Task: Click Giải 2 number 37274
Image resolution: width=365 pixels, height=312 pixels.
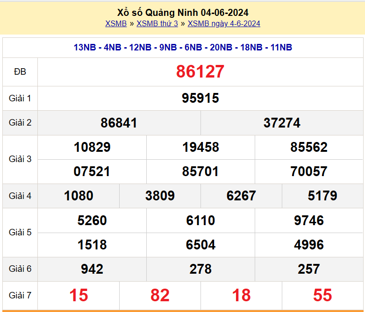Action: 282,123
